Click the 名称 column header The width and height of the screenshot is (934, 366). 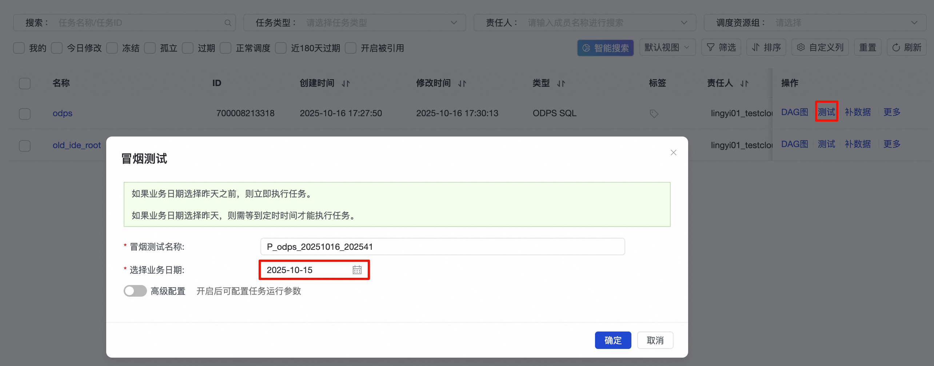(x=61, y=83)
